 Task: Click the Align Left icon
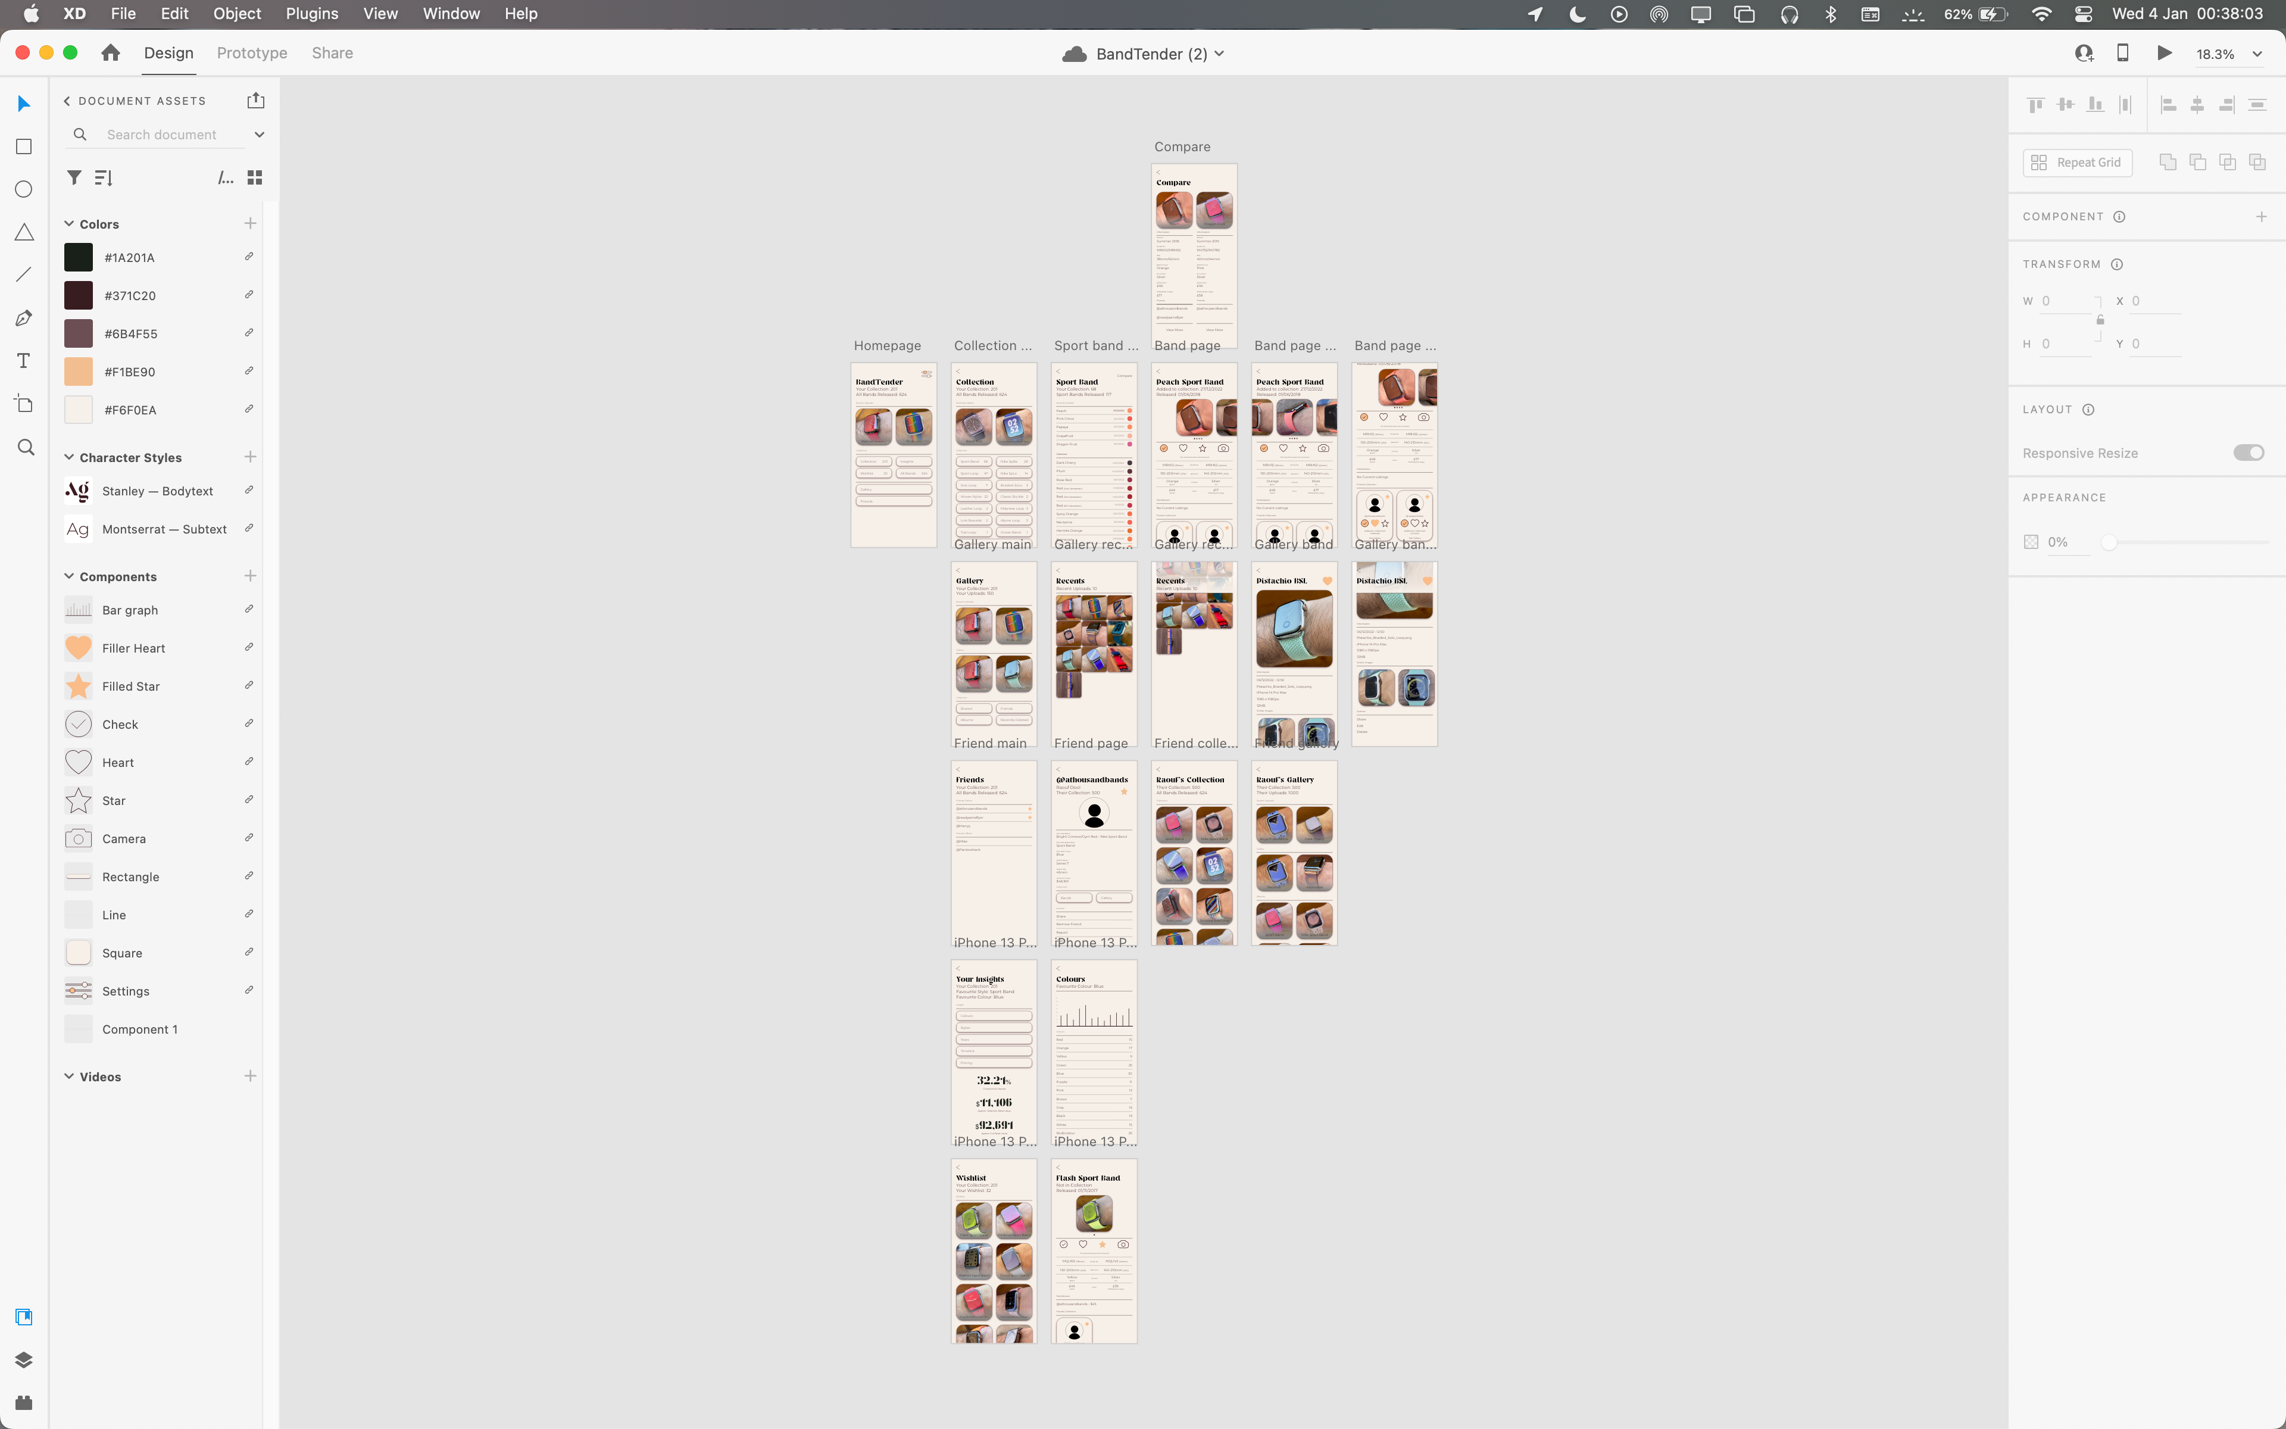click(x=2169, y=105)
